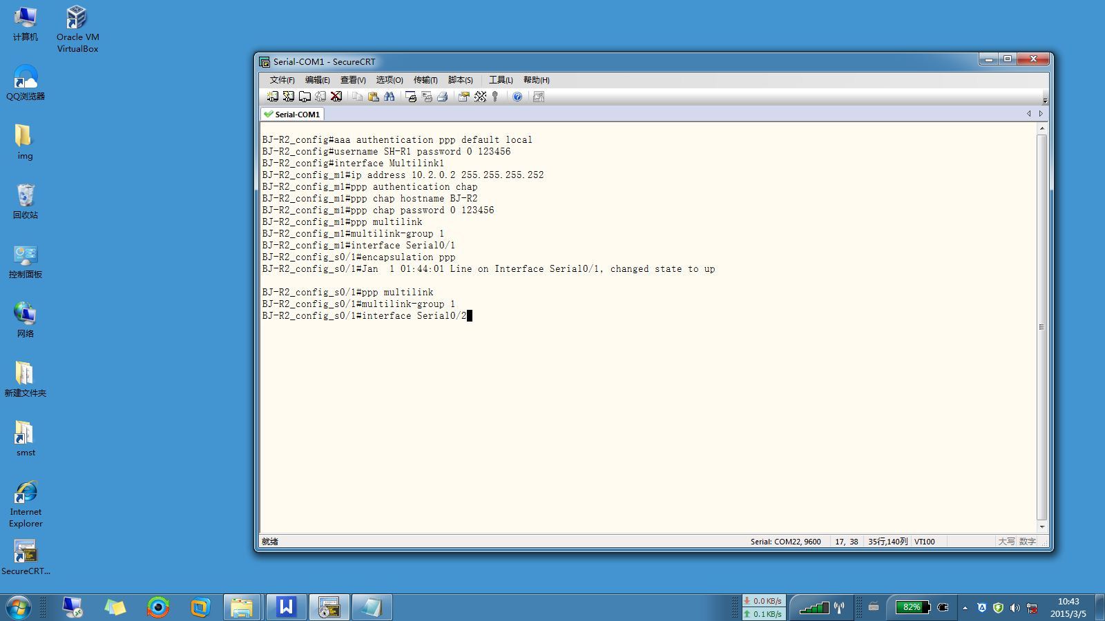
Task: Click the Print Selection toolbar icon
Action: point(427,97)
